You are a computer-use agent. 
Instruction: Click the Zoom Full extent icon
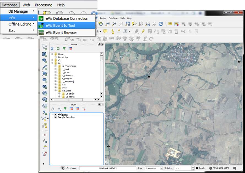pos(127,24)
